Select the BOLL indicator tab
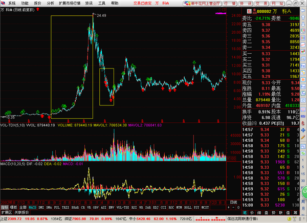Image resolution: width=307 pixels, height=223 pixels. click(188, 207)
